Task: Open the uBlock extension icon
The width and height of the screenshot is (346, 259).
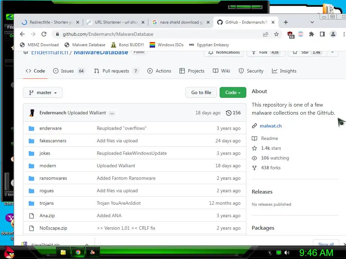Action: tap(291, 35)
